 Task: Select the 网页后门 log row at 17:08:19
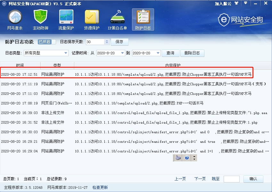pyautogui.click(x=136, y=103)
